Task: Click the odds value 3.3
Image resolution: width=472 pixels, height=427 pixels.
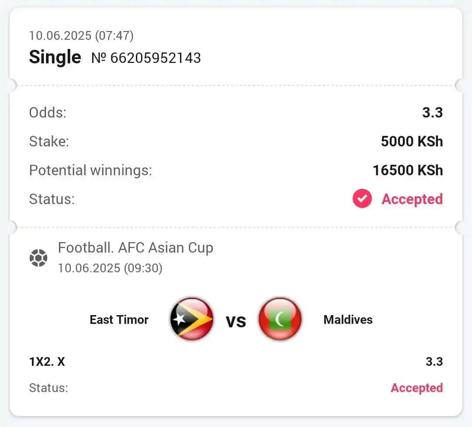Action: (x=432, y=113)
